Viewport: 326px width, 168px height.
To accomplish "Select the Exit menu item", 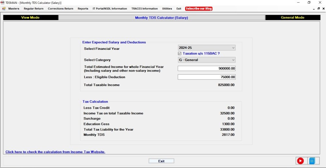I will (x=179, y=9).
